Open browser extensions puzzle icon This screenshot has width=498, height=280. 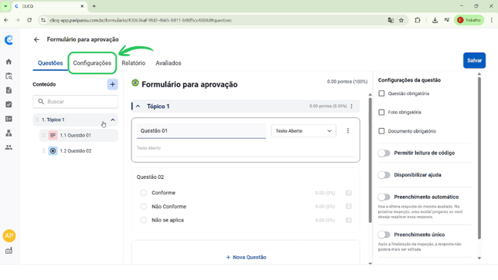pyautogui.click(x=418, y=20)
